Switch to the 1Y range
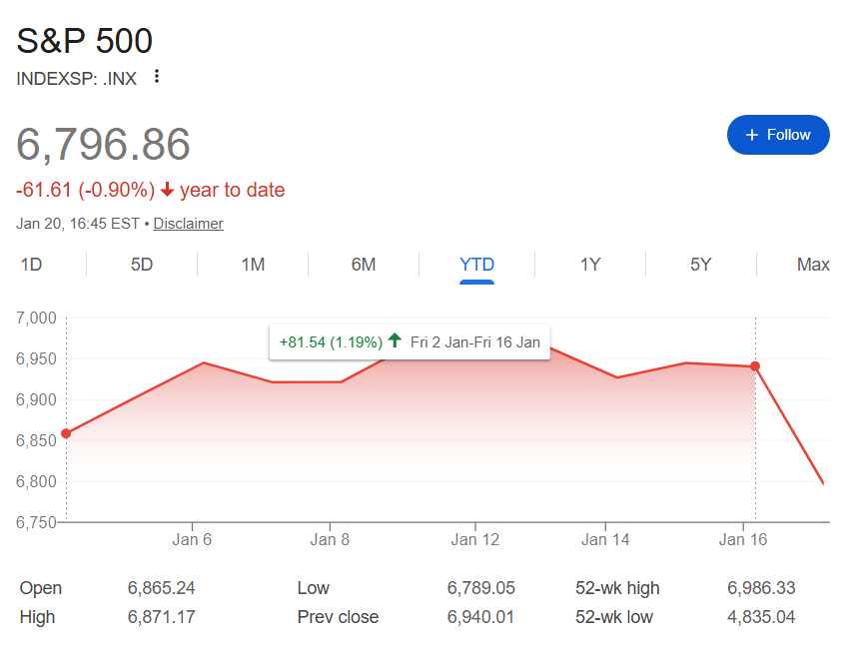This screenshot has width=848, height=665. [589, 265]
